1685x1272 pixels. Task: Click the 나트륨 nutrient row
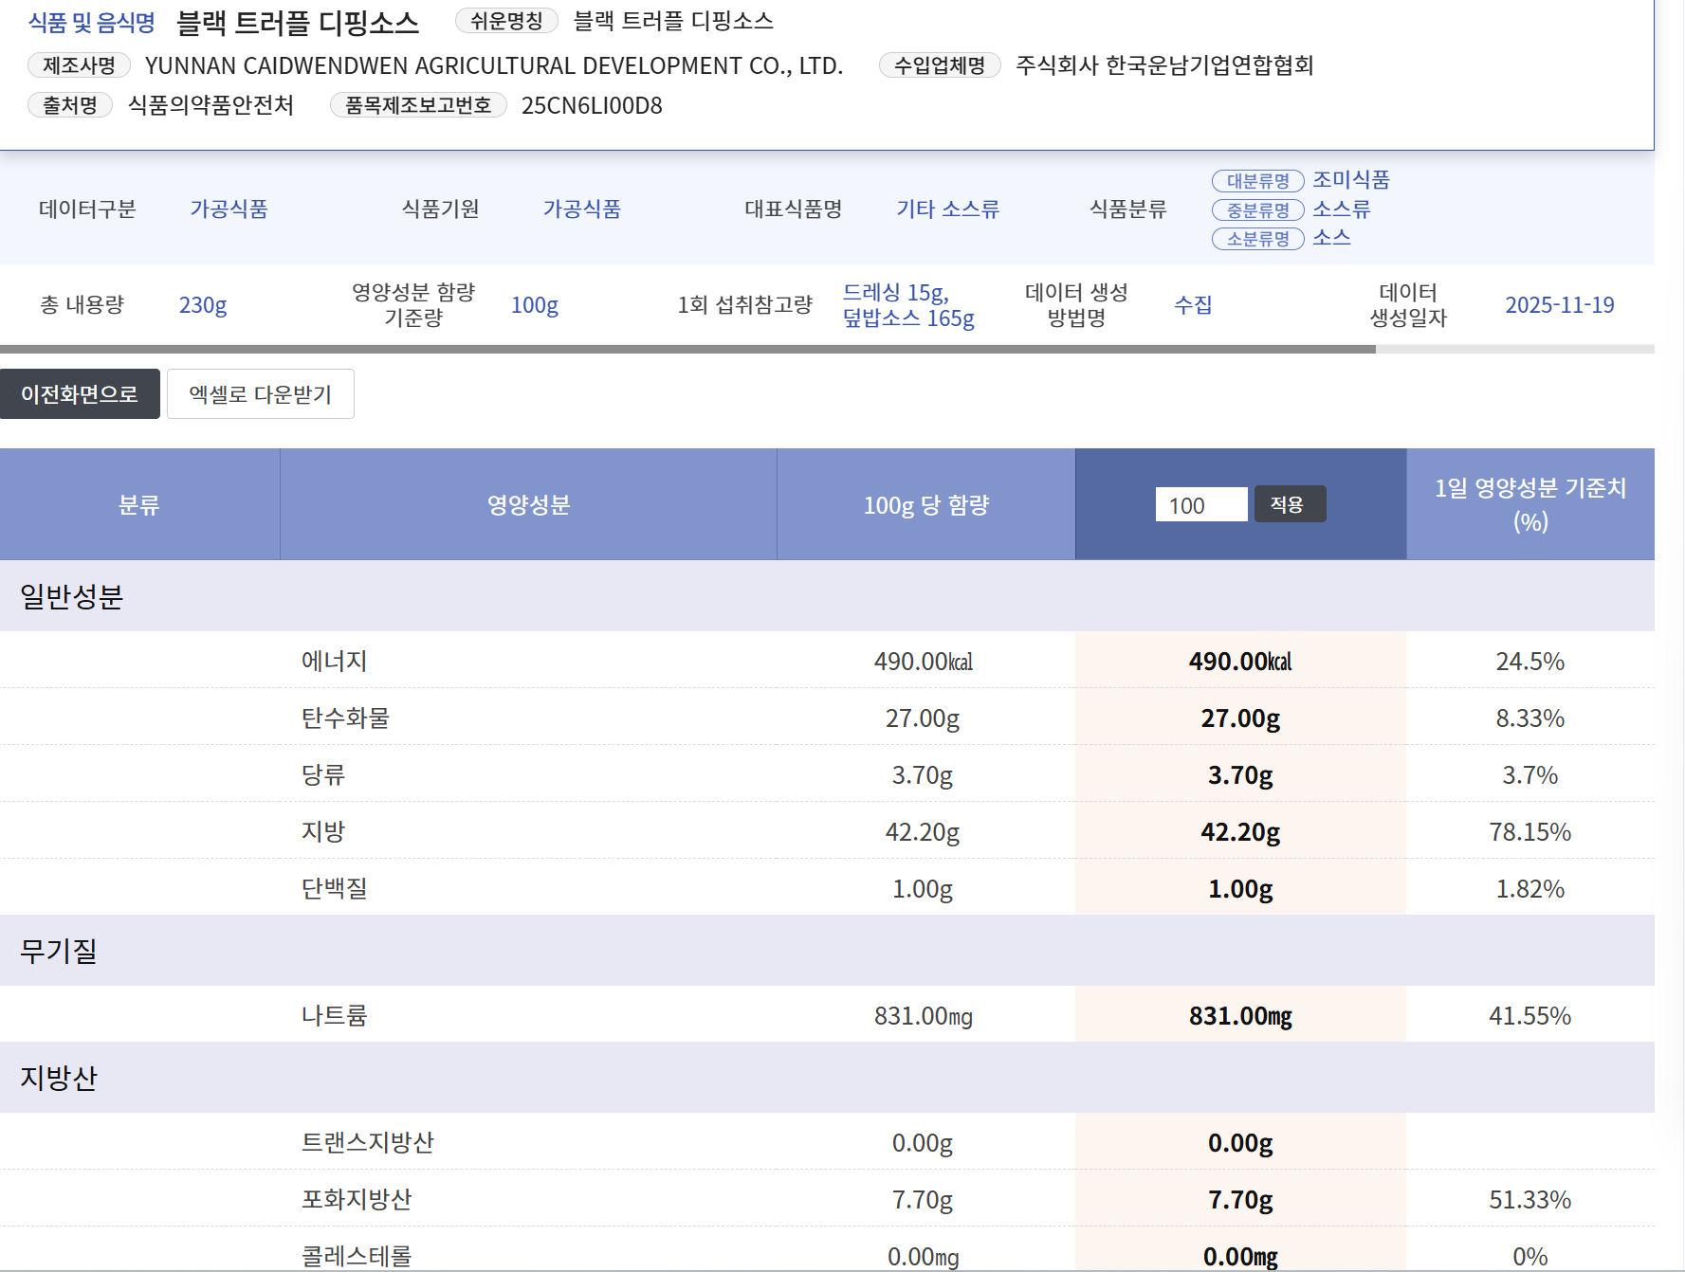click(827, 1015)
